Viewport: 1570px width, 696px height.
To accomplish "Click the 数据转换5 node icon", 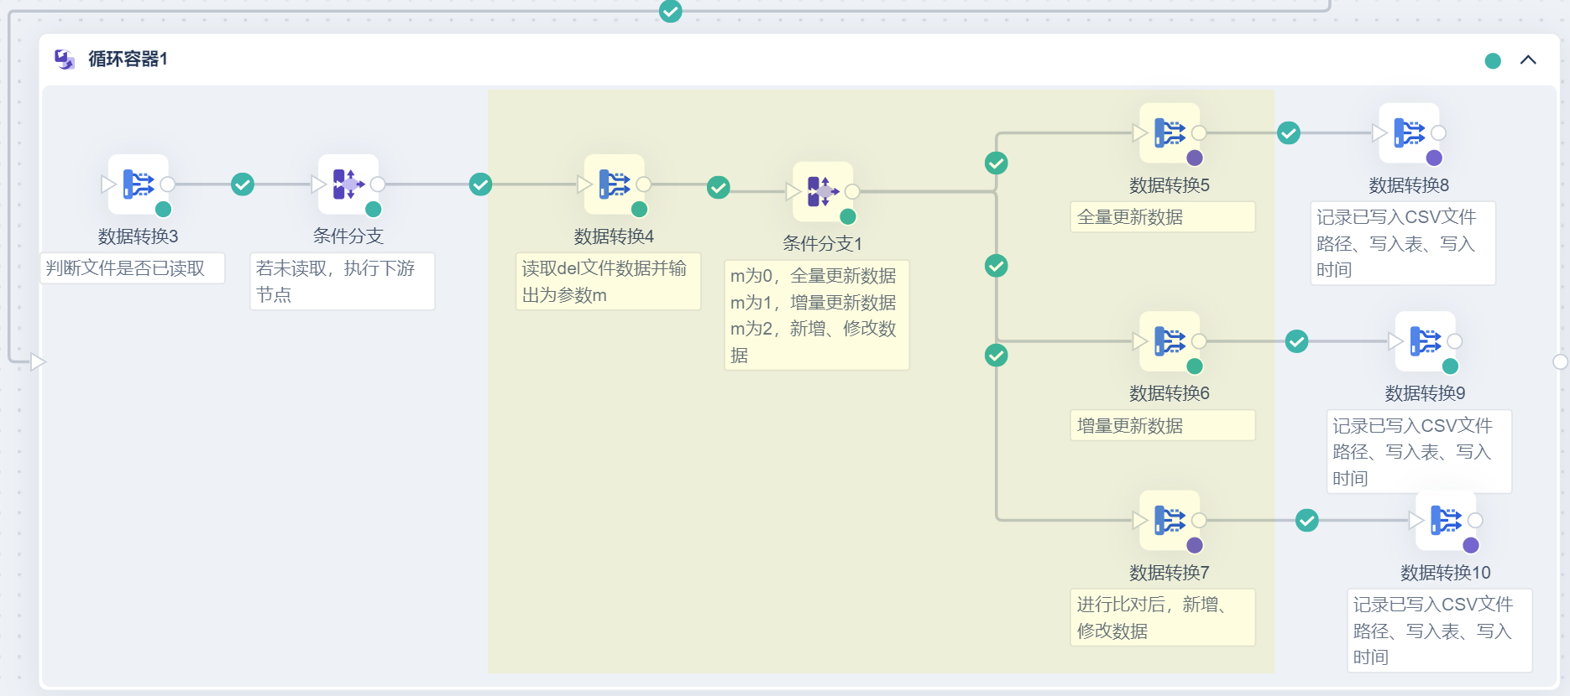I will pos(1170,132).
